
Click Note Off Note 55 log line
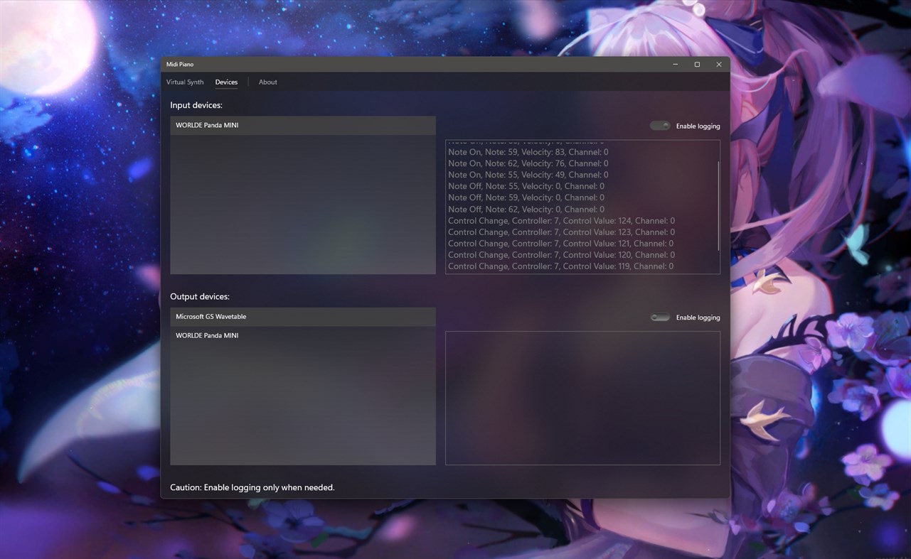coord(526,186)
